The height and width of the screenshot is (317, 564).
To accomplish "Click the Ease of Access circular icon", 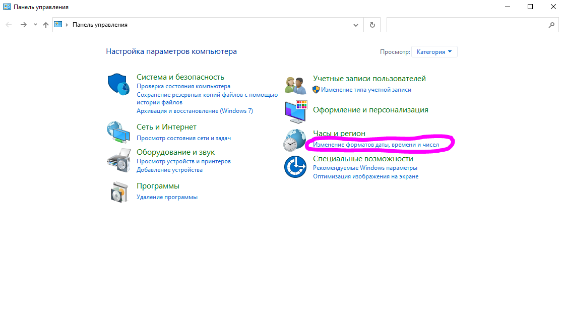I will point(295,167).
